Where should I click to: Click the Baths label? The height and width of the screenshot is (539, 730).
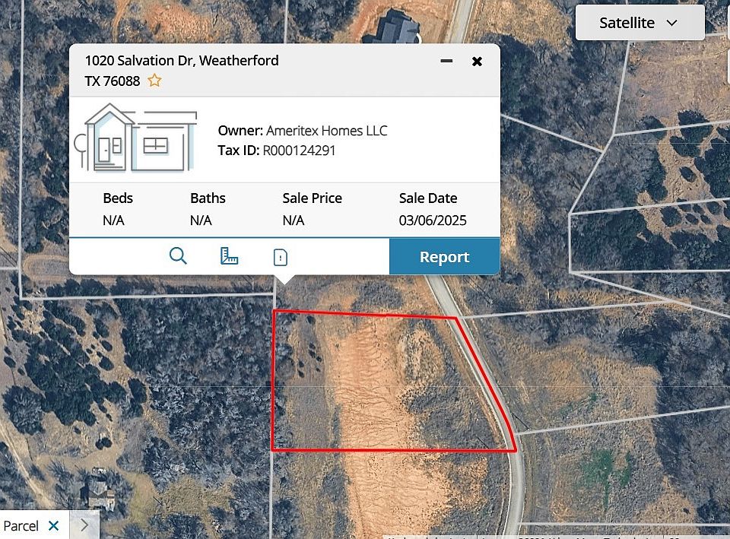coord(208,198)
